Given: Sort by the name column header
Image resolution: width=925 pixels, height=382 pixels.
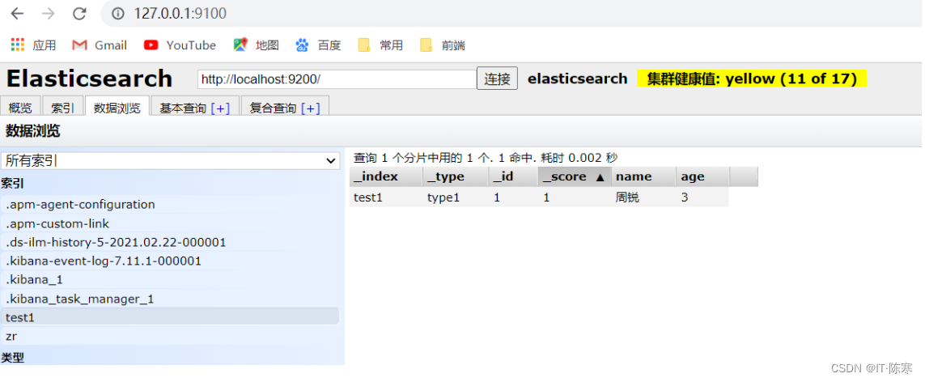Looking at the screenshot, I should tap(643, 177).
